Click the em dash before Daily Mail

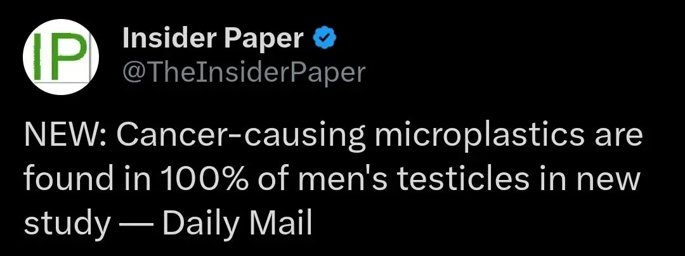point(140,224)
